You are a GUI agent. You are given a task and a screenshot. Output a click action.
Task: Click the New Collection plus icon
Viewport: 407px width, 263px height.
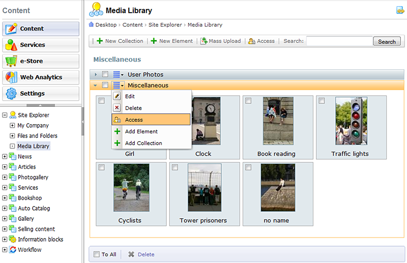pyautogui.click(x=100, y=41)
